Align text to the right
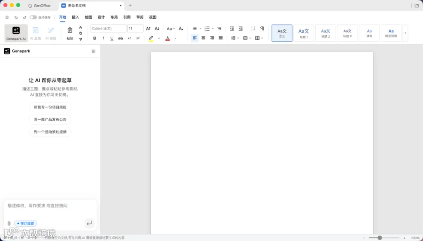Screen dimensions: 423x241 tap(212, 38)
